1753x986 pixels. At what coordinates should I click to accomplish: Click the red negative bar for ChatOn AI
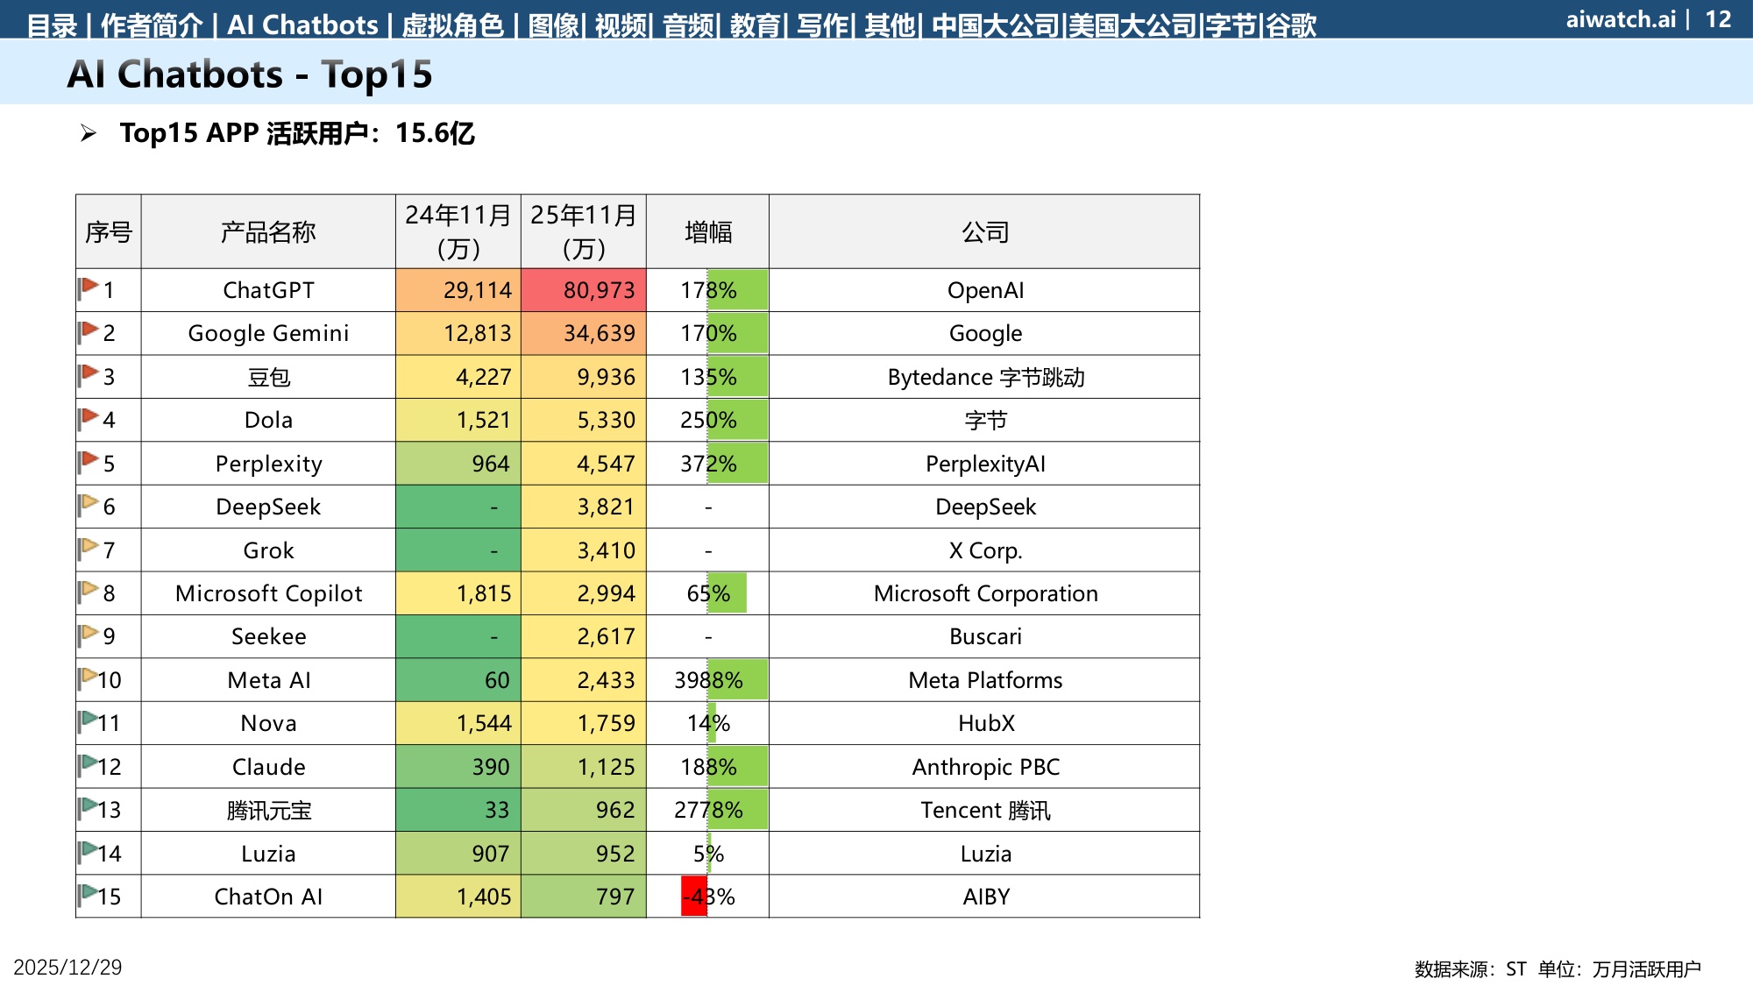[x=694, y=897]
